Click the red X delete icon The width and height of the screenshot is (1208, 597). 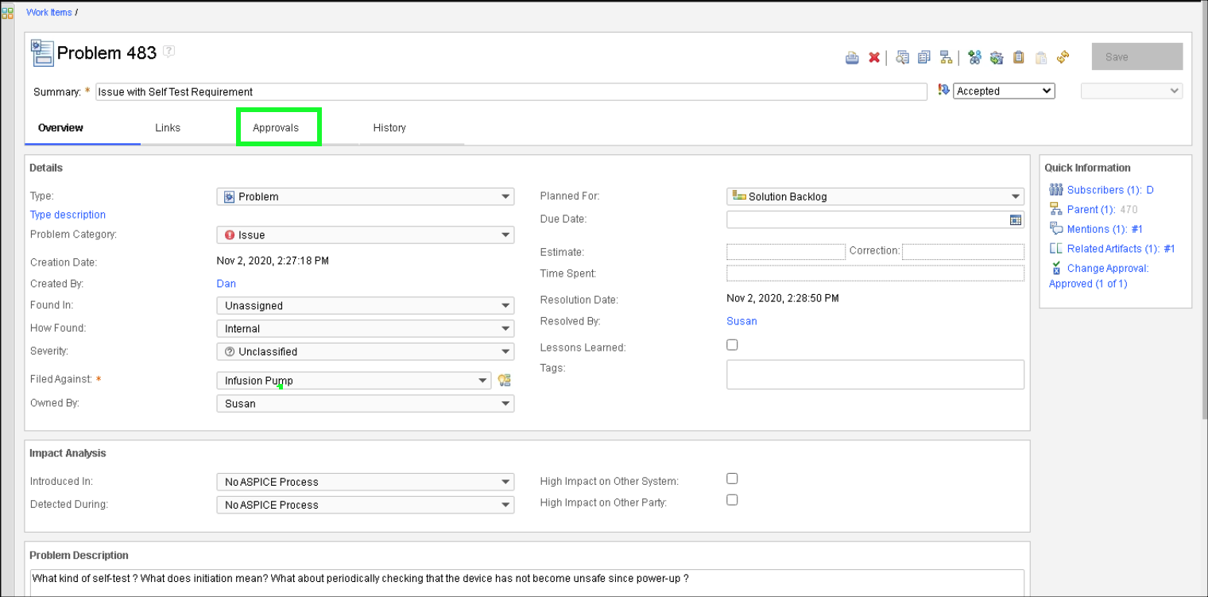874,57
